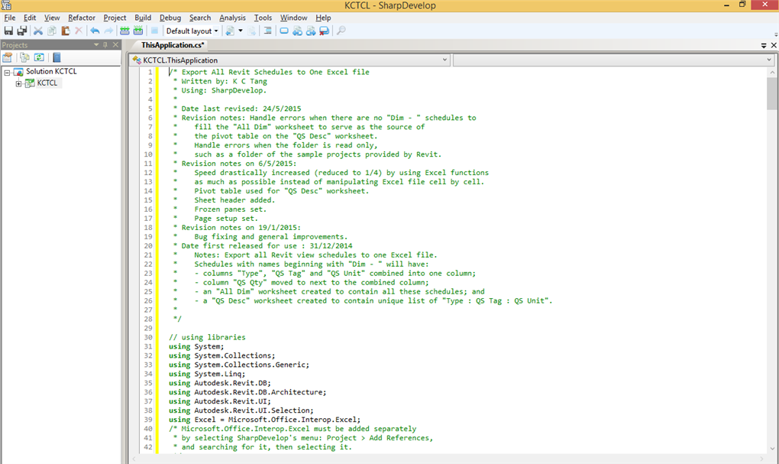Go to next bookmark icon

(311, 31)
